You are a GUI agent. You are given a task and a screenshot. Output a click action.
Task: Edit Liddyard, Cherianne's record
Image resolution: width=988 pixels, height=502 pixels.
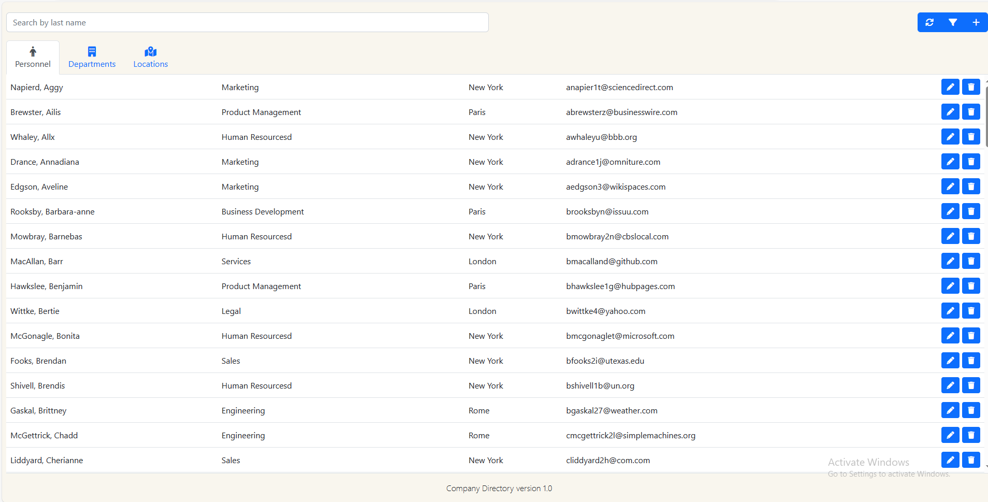click(950, 460)
